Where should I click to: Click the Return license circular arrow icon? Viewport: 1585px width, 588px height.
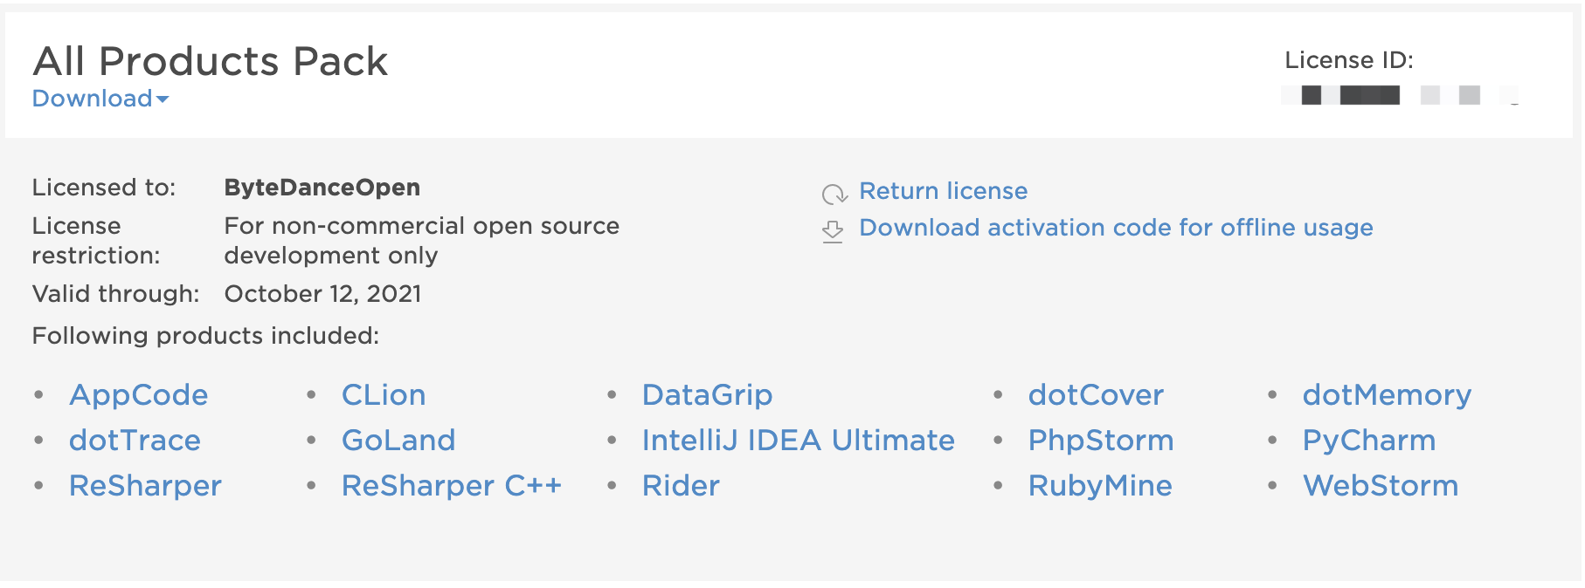coord(834,194)
